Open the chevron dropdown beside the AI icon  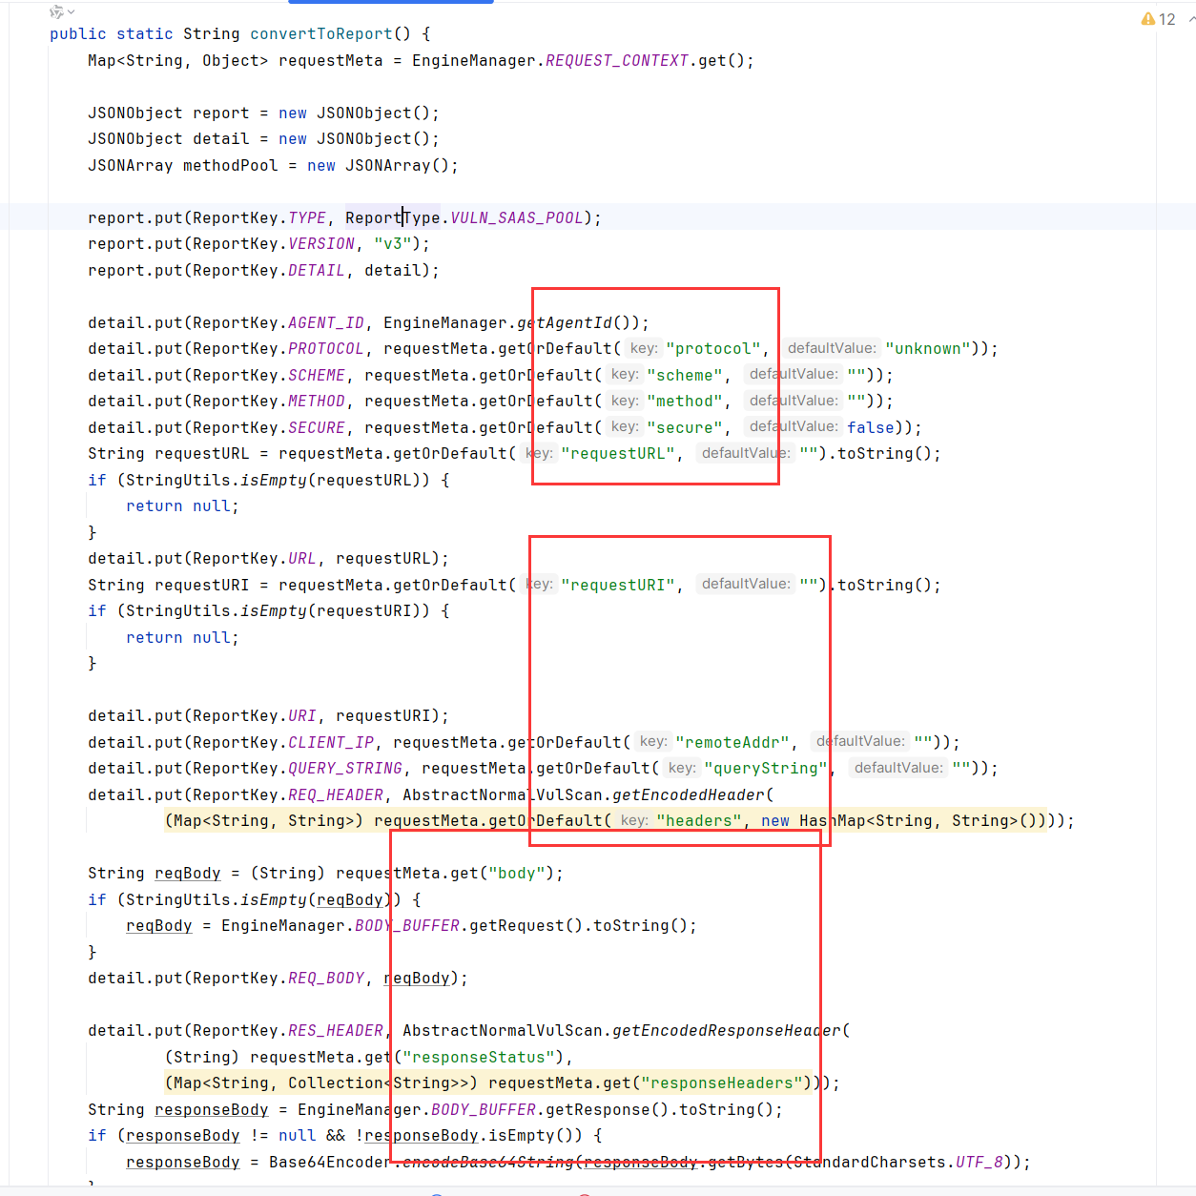click(71, 12)
